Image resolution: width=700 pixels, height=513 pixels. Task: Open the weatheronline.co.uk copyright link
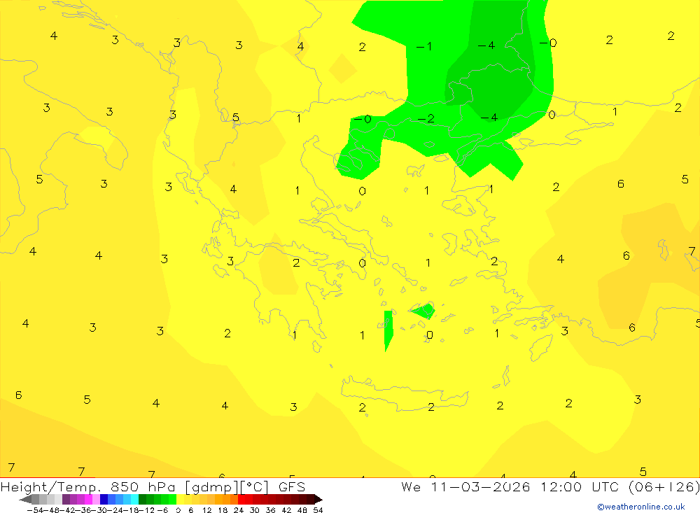641,507
